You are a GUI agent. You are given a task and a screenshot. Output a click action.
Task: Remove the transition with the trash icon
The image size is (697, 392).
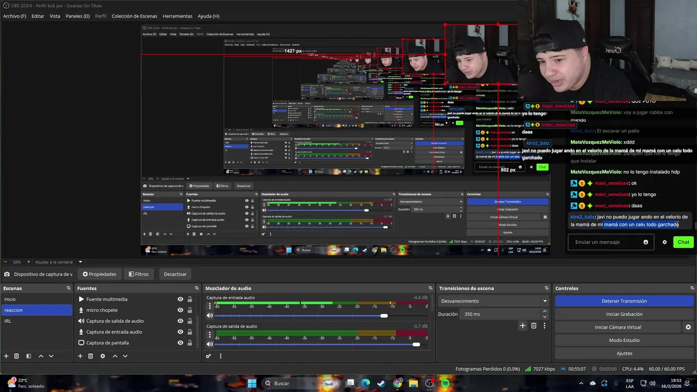click(534, 326)
